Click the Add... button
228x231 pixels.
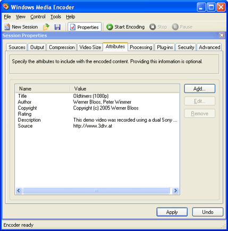point(200,89)
